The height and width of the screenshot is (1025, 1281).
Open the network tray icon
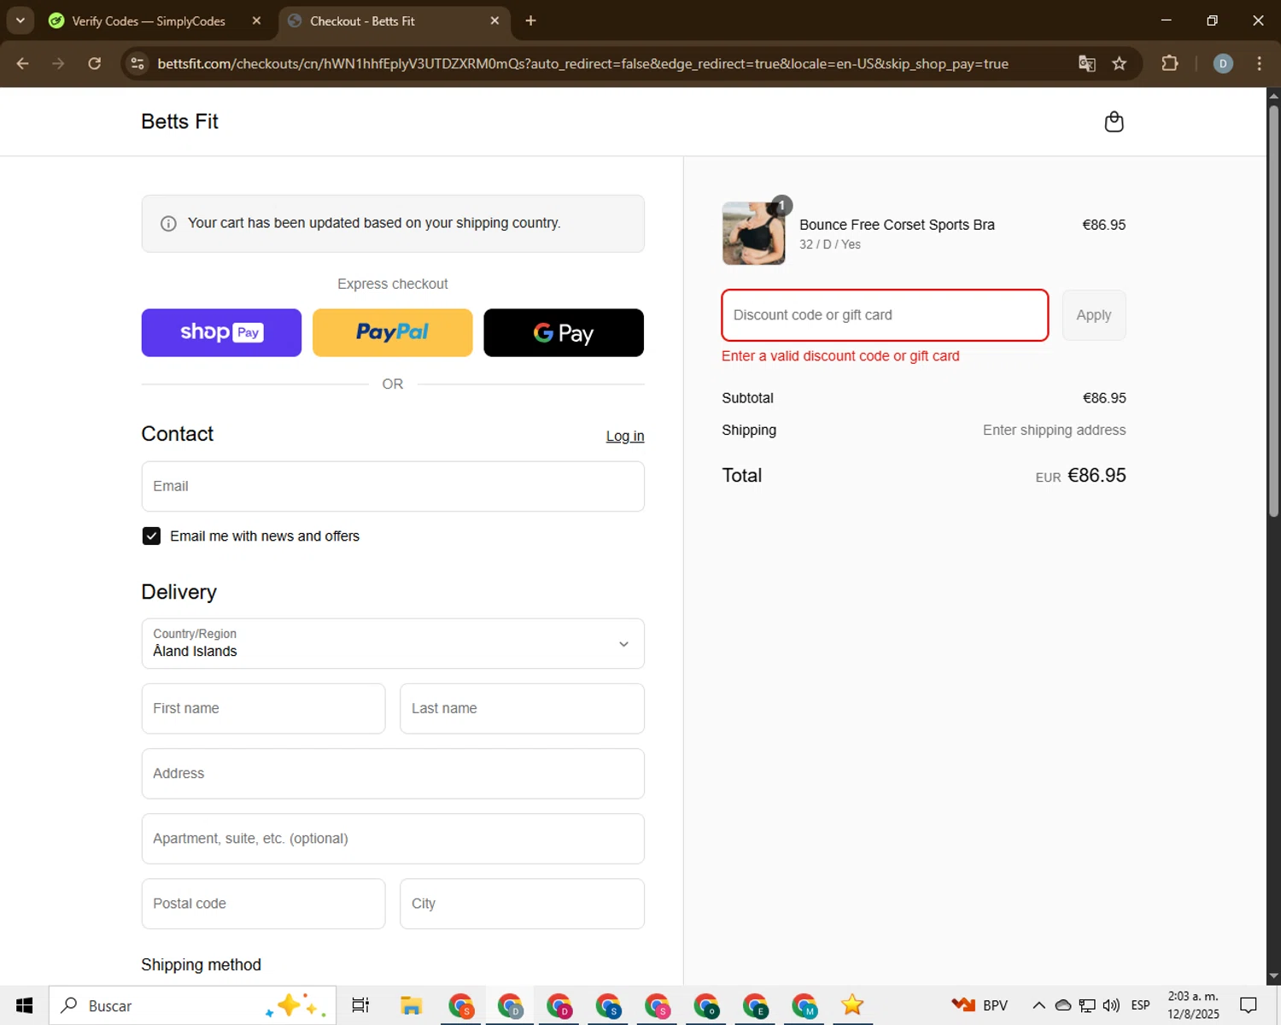tap(1087, 1005)
